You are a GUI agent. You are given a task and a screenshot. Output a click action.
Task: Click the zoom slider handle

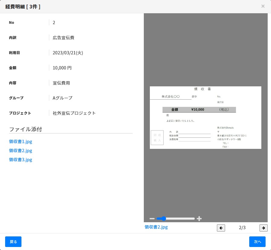163,218
